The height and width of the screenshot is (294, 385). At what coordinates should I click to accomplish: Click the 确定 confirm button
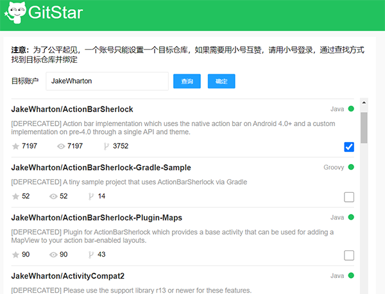pyautogui.click(x=221, y=81)
